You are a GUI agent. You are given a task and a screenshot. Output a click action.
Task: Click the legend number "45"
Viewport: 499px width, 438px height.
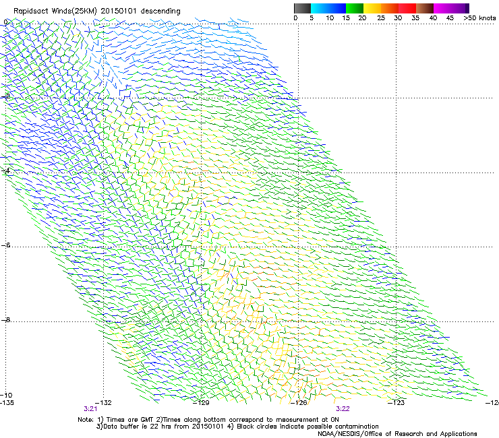point(450,18)
